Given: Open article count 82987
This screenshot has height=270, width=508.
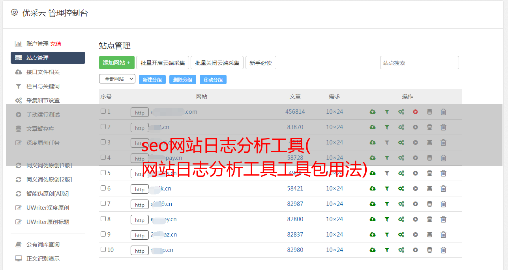Looking at the screenshot, I should point(295,204).
